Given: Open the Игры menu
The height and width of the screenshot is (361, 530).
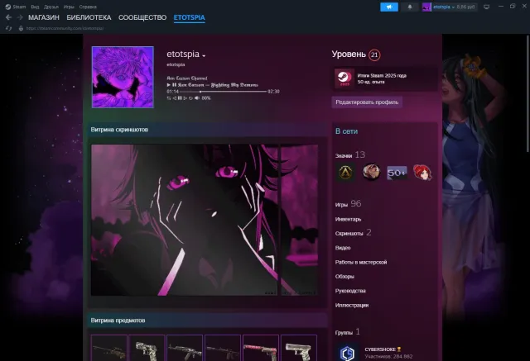Looking at the screenshot, I should tap(69, 7).
